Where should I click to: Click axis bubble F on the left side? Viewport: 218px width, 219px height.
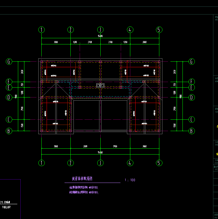pyautogui.click(x=9, y=82)
